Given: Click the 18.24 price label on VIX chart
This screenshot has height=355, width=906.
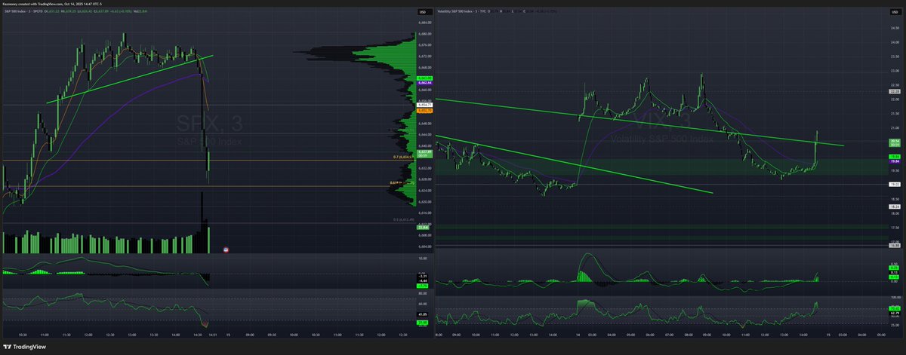Looking at the screenshot, I should click(x=894, y=207).
